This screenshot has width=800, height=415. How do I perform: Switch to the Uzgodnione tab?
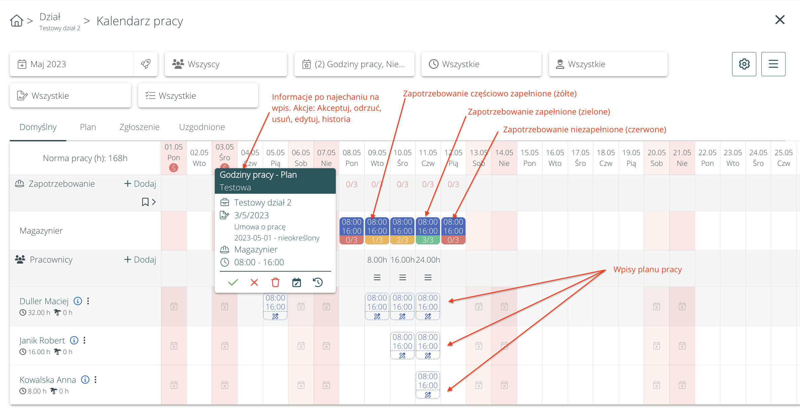[202, 127]
